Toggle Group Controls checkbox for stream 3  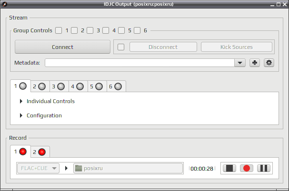click(x=90, y=30)
